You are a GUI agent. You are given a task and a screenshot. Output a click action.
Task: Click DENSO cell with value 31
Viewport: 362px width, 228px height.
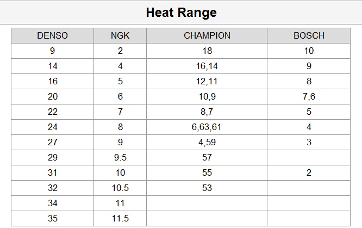53,173
